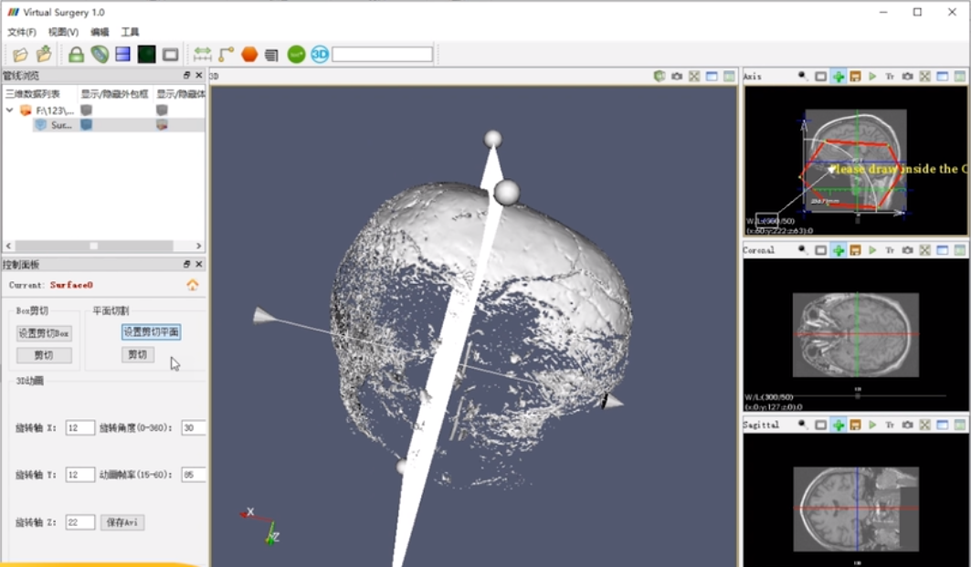971x567 pixels.
Task: Click the 旋转轴 X input field
Action: click(x=80, y=427)
